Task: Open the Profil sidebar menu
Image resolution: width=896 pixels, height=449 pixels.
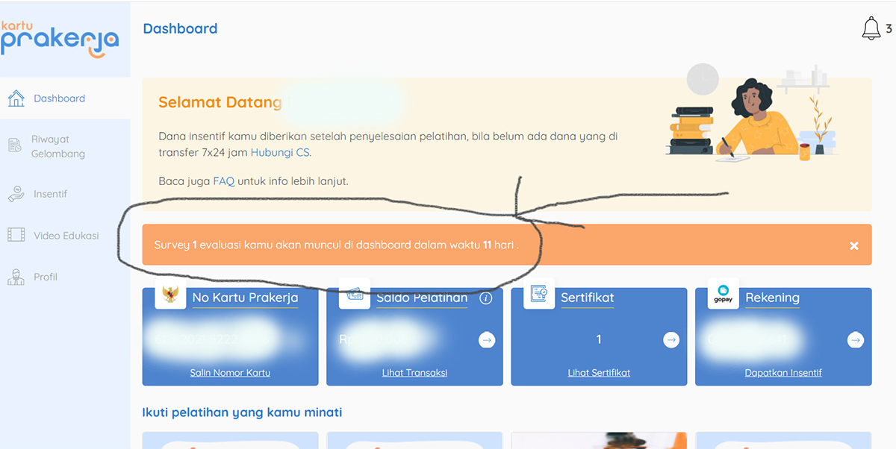Action: click(46, 277)
